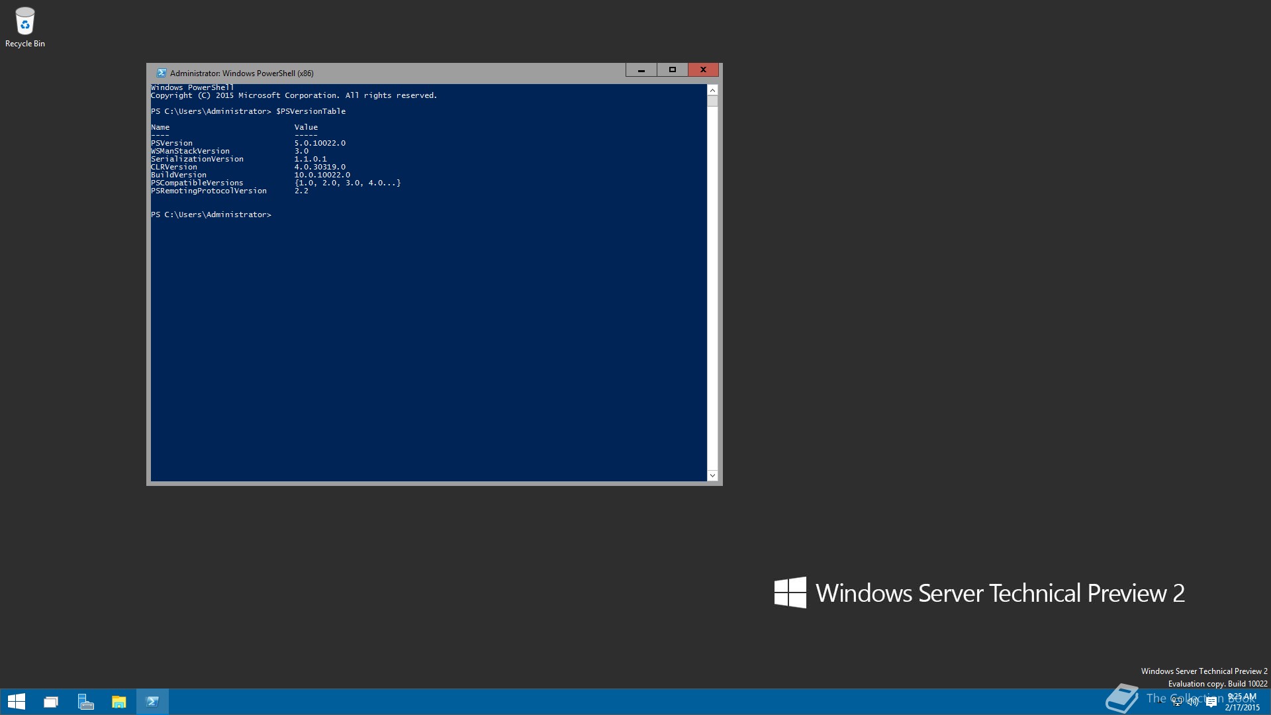Click the PSRemotingProtocolVersion row name

point(209,191)
